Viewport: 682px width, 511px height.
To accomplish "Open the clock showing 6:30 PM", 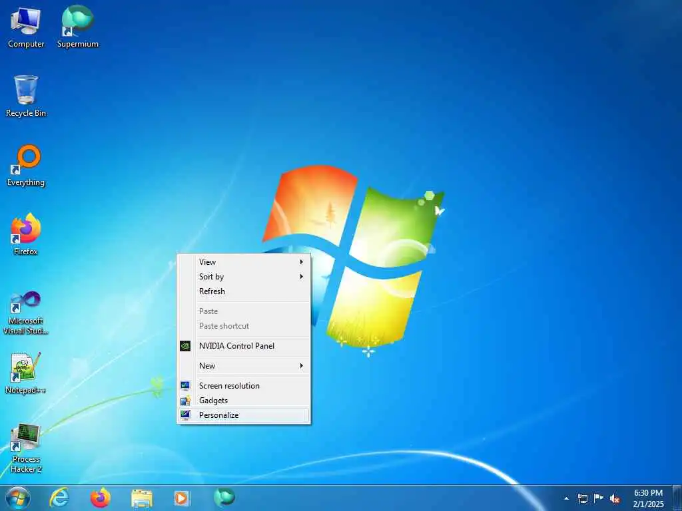I will 649,498.
